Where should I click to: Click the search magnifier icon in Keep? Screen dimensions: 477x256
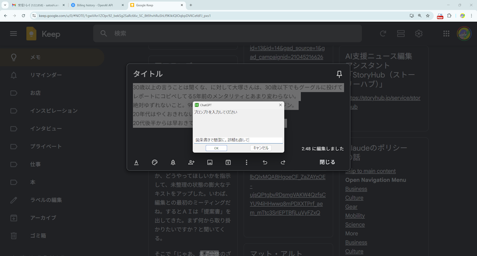point(104,34)
